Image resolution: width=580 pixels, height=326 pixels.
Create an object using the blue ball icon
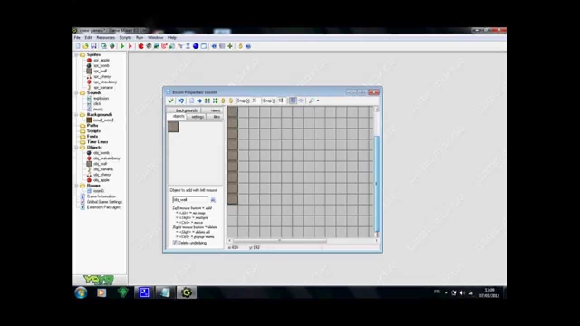coord(196,46)
